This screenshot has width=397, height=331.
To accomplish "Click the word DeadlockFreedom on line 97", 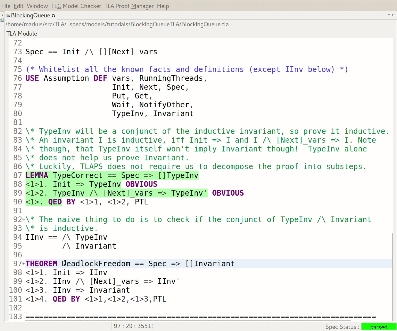I will 96,264.
